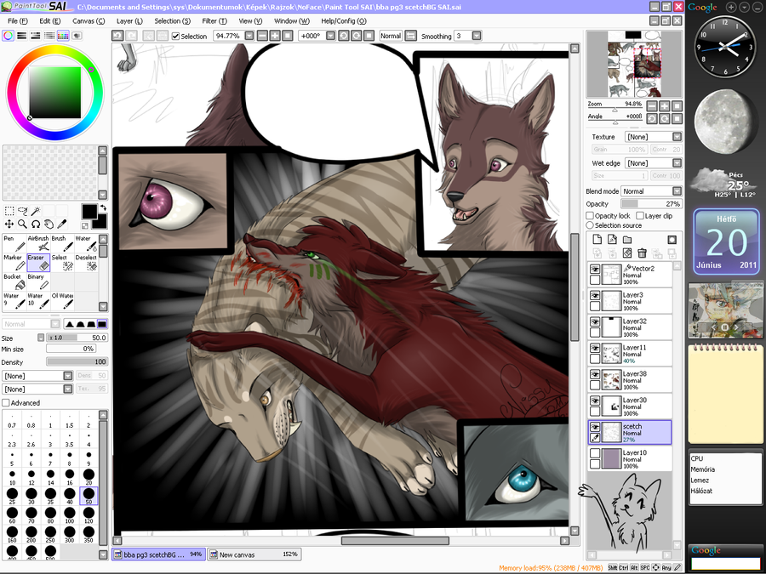Select the Binary pen tool
766x574 pixels.
tap(38, 281)
